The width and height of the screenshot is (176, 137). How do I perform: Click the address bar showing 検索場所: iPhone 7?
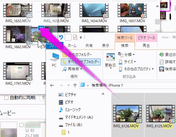[128, 85]
